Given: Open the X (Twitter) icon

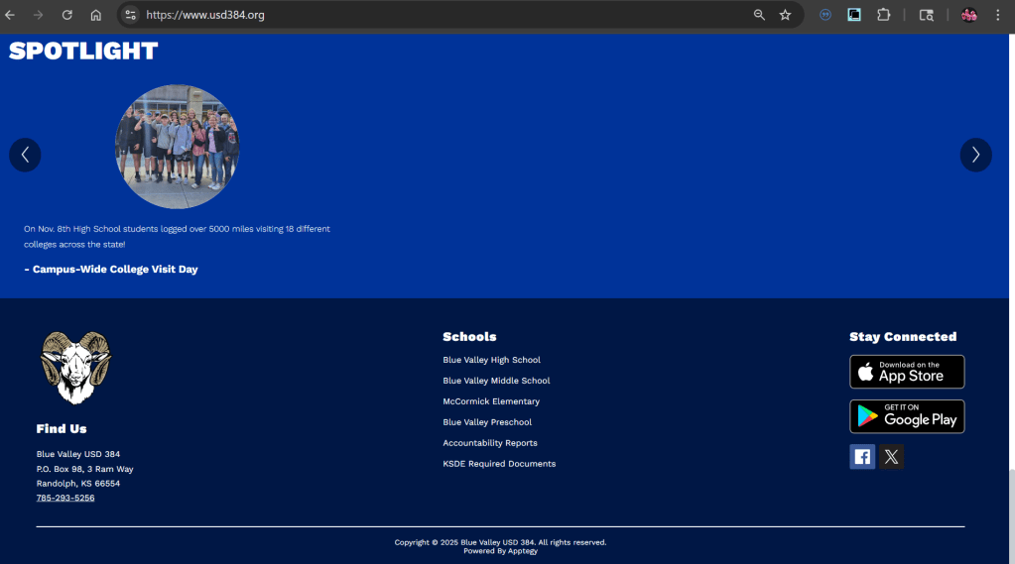Looking at the screenshot, I should coord(891,457).
